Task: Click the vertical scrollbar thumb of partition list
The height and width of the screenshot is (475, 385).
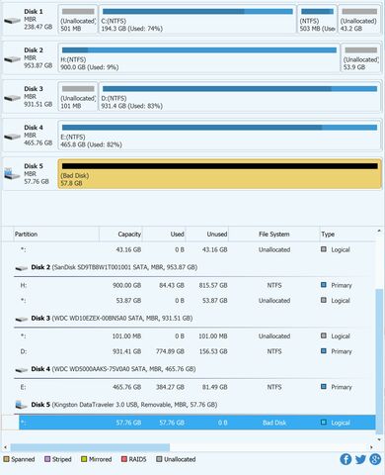Action: click(379, 361)
